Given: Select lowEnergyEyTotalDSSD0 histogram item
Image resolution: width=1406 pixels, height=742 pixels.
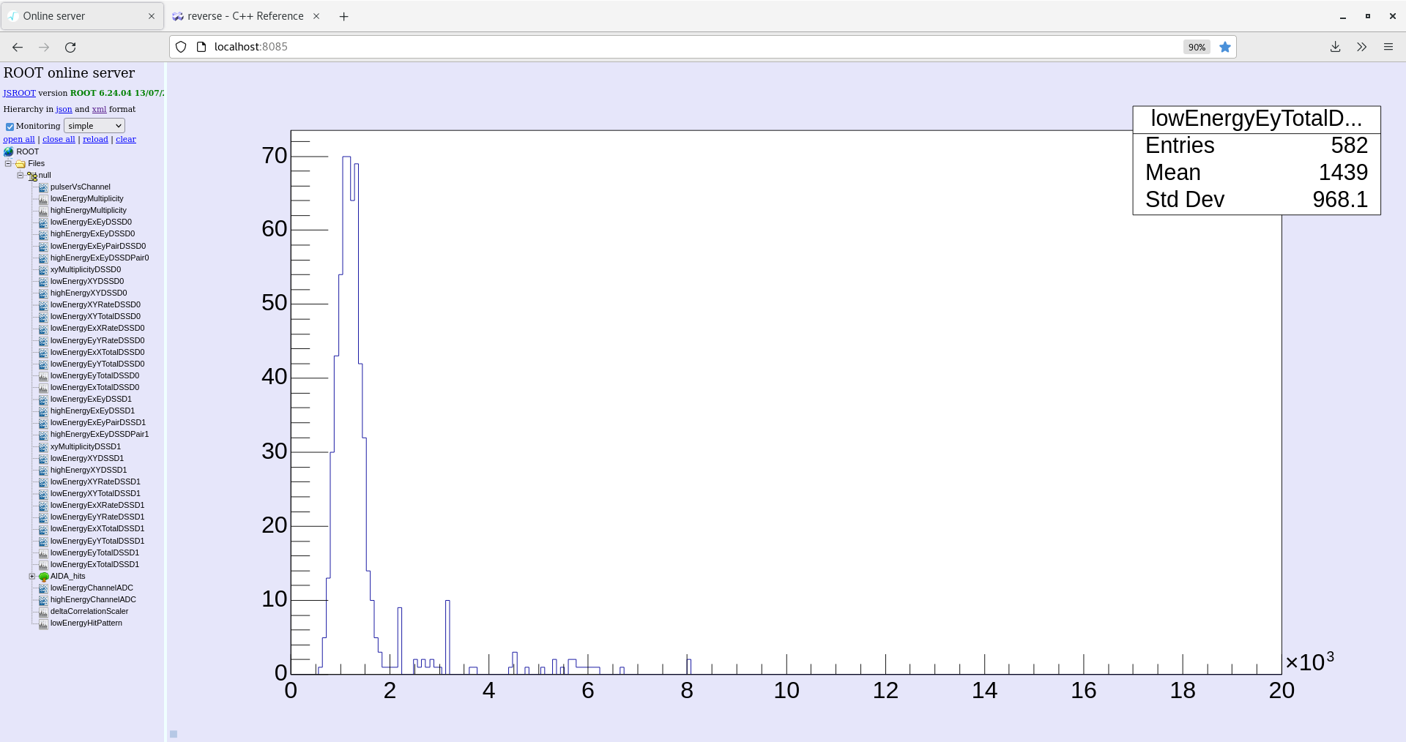Looking at the screenshot, I should point(94,375).
